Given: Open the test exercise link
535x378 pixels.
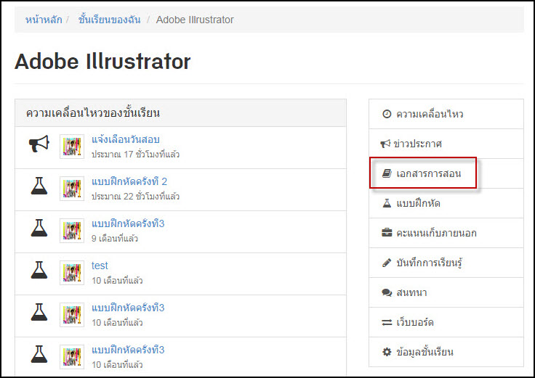Looking at the screenshot, I should [100, 266].
